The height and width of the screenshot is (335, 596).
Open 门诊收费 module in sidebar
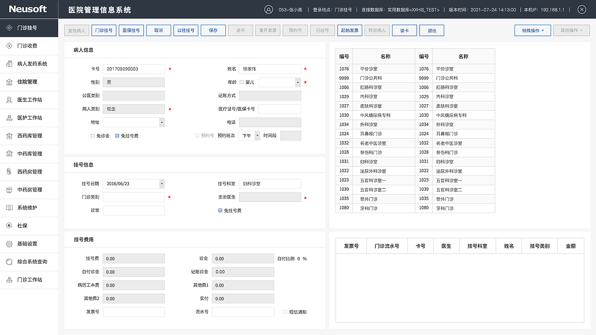tap(29, 46)
